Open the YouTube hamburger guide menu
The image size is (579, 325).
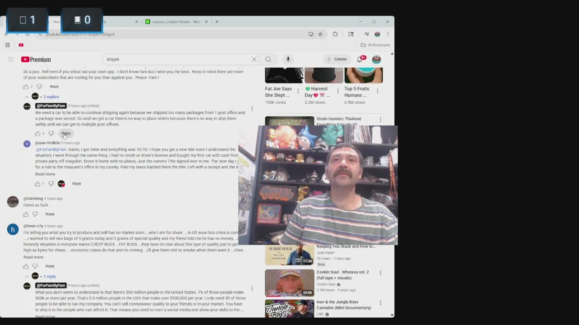point(10,59)
